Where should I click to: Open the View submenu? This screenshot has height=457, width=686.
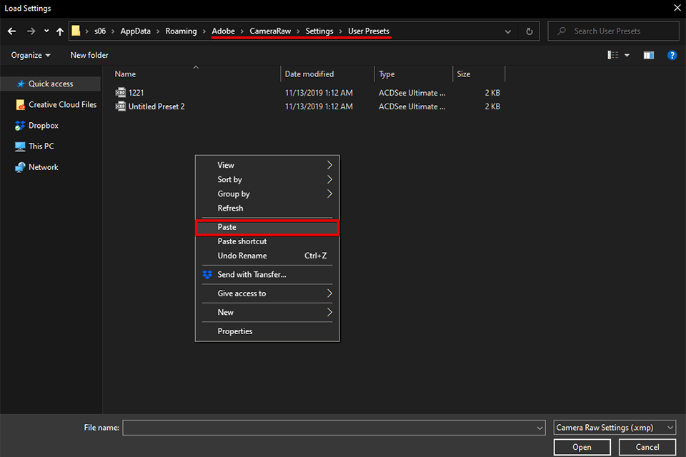click(267, 165)
